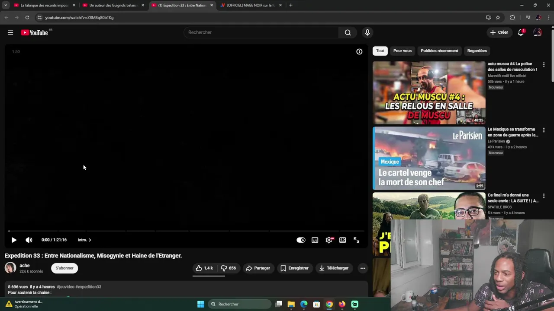Select the Publiées récemment filter chip
Image resolution: width=554 pixels, height=311 pixels.
439,51
